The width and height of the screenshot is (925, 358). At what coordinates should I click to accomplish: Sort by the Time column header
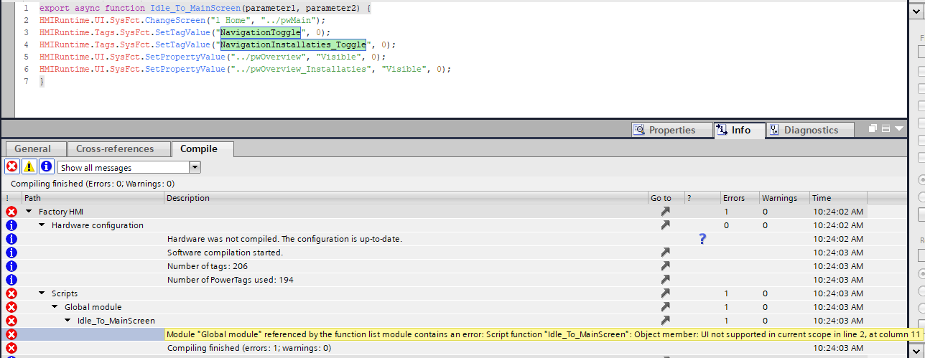pos(838,198)
